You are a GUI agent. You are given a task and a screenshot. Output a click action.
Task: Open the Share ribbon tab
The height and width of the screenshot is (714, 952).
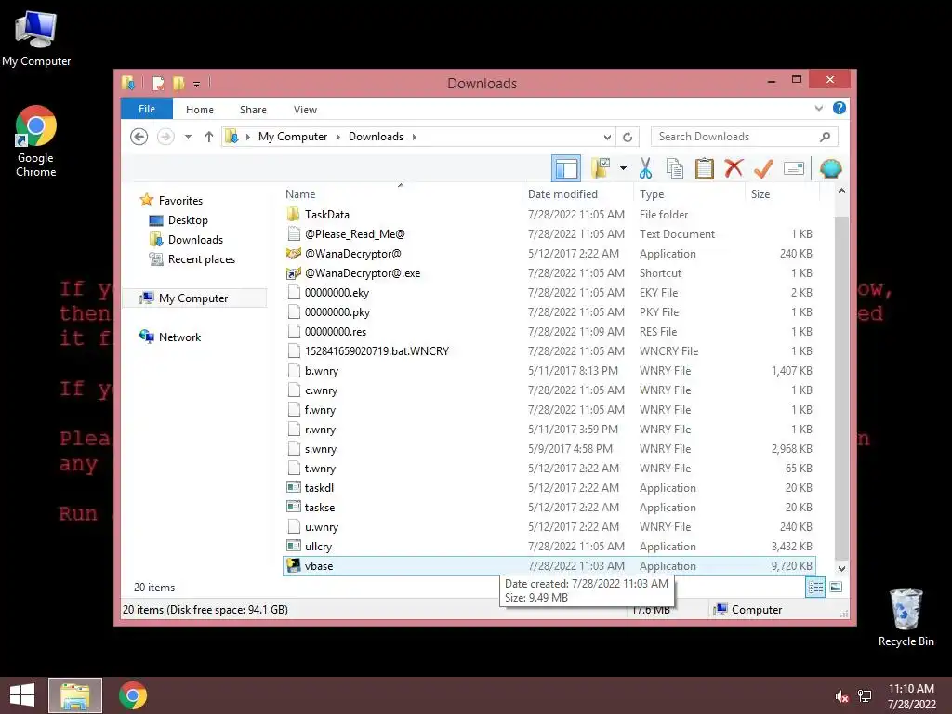tap(253, 110)
